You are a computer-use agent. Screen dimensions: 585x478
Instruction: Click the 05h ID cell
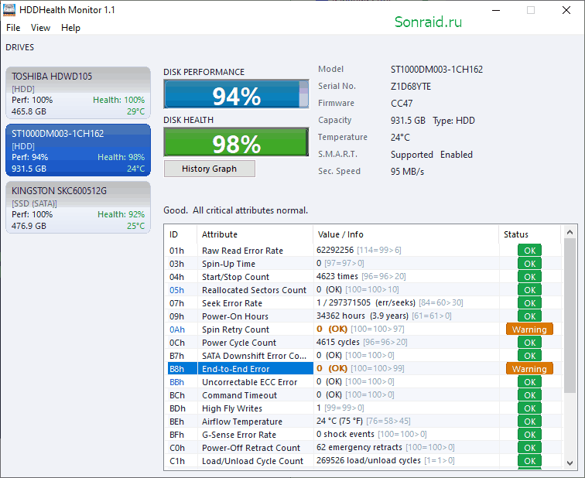point(176,290)
